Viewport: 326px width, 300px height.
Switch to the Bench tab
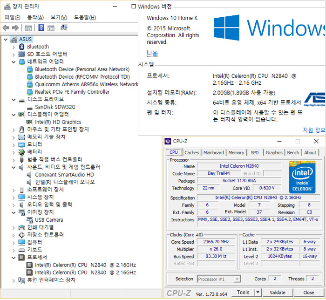pos(293,153)
